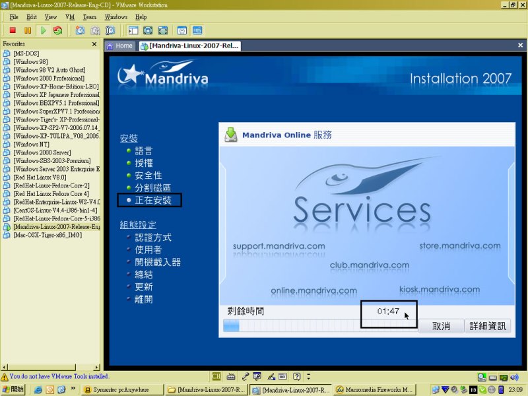The image size is (528, 396).
Task: Click the soft keyboard panel icon in language bar
Action: pyautogui.click(x=282, y=376)
